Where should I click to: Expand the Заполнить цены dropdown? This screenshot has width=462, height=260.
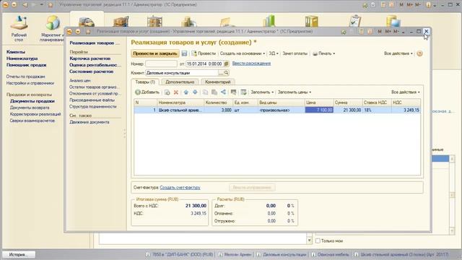coord(295,92)
